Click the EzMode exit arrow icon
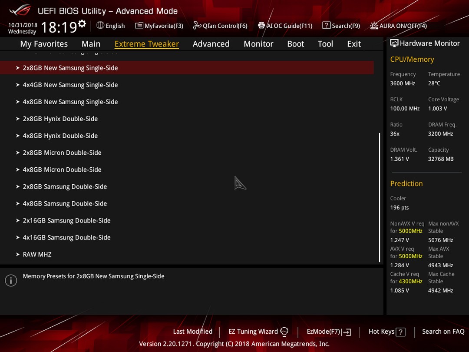Viewport: 469px width, 352px height. [x=347, y=332]
